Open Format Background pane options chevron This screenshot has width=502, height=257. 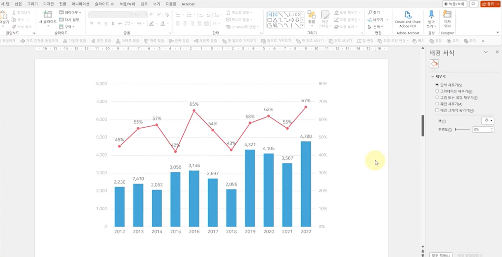pyautogui.click(x=486, y=52)
